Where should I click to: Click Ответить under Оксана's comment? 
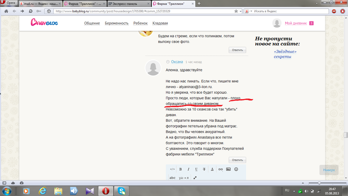coord(237,160)
